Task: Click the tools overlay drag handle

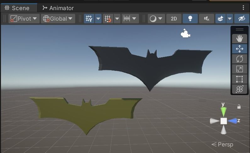Action: [x=240, y=30]
